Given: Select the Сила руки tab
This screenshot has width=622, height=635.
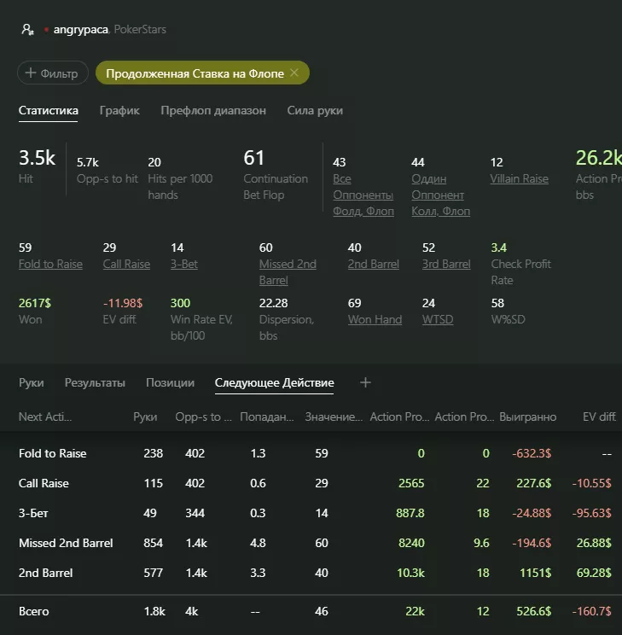Looking at the screenshot, I should coord(315,110).
